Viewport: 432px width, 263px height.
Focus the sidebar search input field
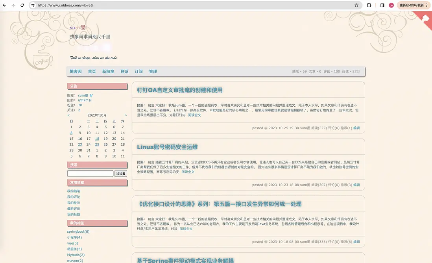90,173
